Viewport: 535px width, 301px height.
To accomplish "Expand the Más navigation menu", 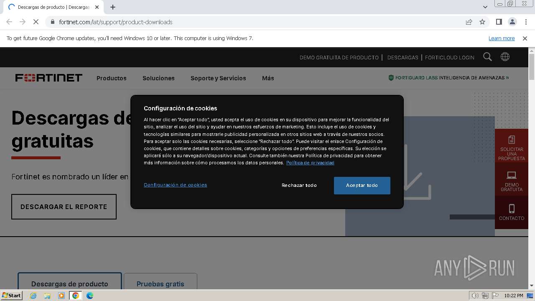I will click(x=268, y=78).
